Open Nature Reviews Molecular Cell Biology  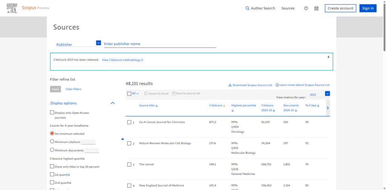(x=165, y=143)
